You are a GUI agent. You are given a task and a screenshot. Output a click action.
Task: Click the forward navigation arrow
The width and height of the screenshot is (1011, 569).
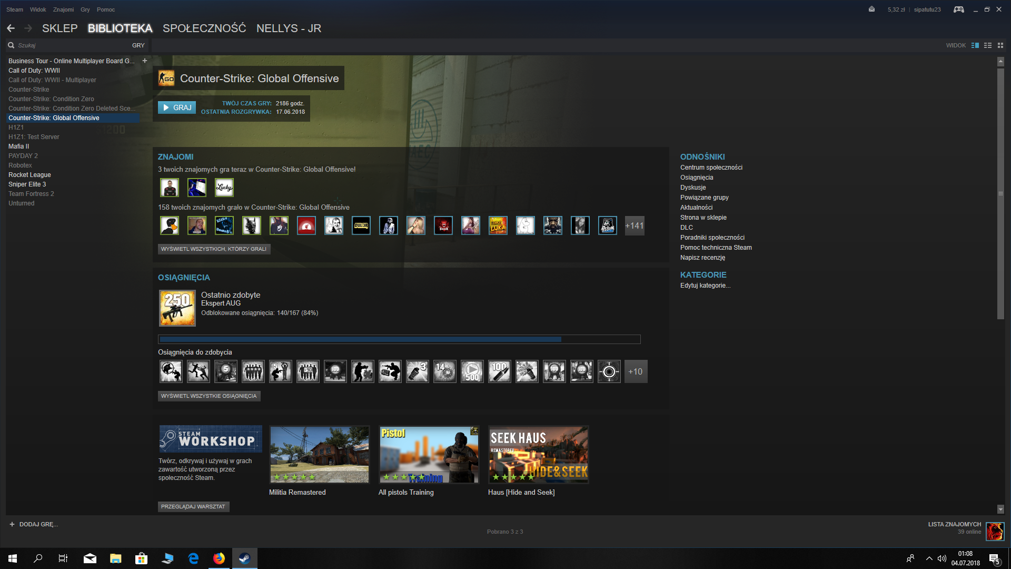pyautogui.click(x=28, y=28)
